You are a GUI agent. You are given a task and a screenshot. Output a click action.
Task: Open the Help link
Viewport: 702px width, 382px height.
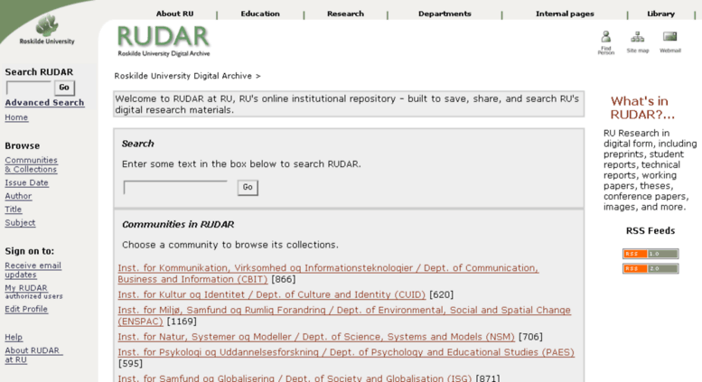click(14, 337)
